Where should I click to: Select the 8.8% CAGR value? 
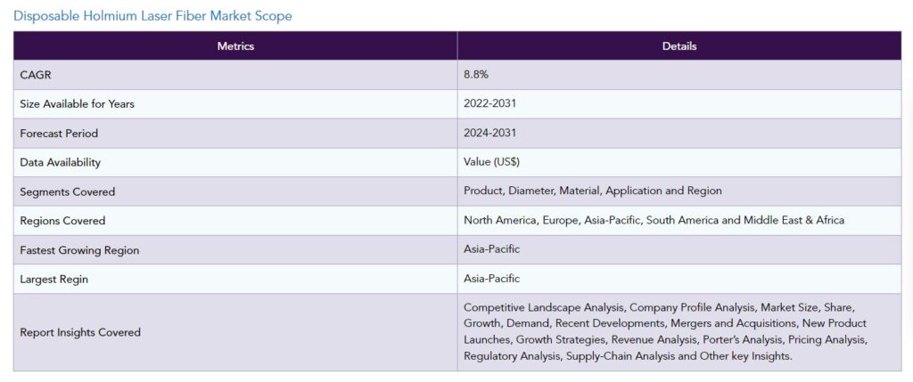(476, 75)
